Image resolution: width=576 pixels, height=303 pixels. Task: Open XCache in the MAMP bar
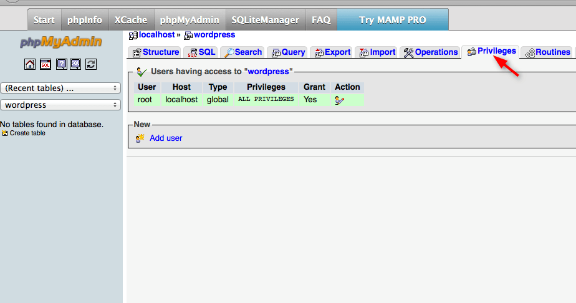[131, 20]
